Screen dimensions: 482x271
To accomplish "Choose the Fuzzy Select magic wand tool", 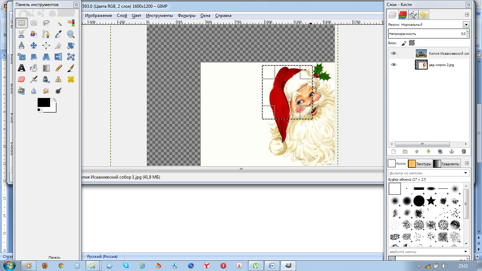I will pos(59,23).
